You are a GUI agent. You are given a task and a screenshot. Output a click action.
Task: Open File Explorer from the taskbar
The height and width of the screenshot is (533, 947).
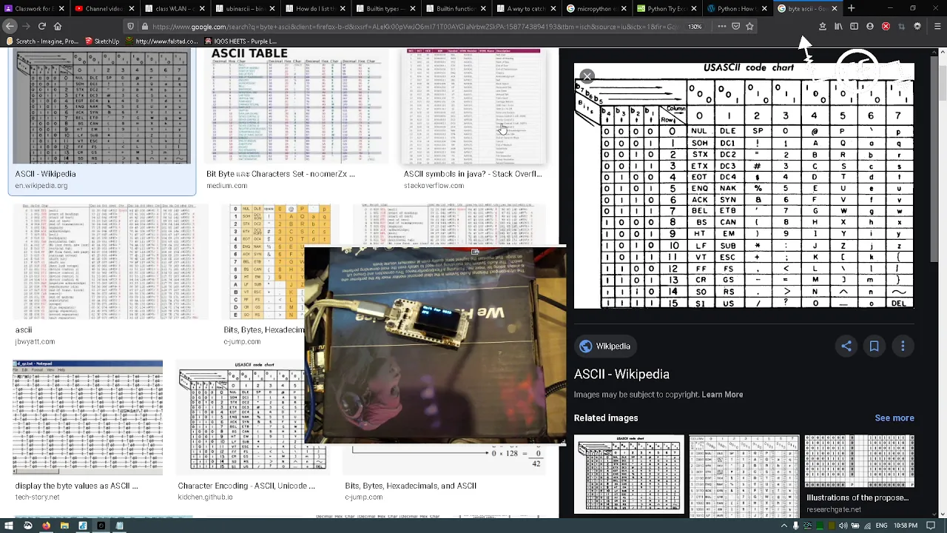pos(64,526)
